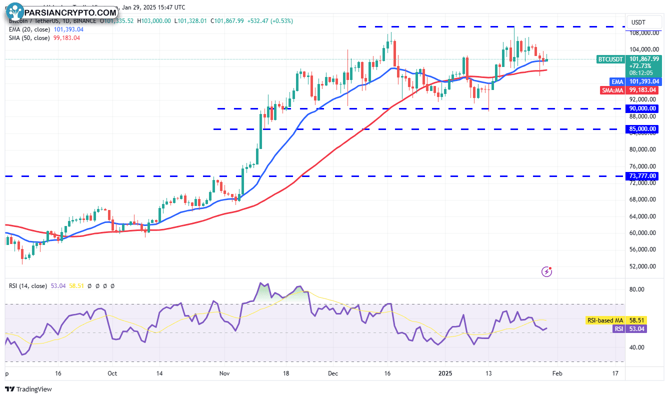Click the RSI axis value 80.00

pyautogui.click(x=636, y=289)
